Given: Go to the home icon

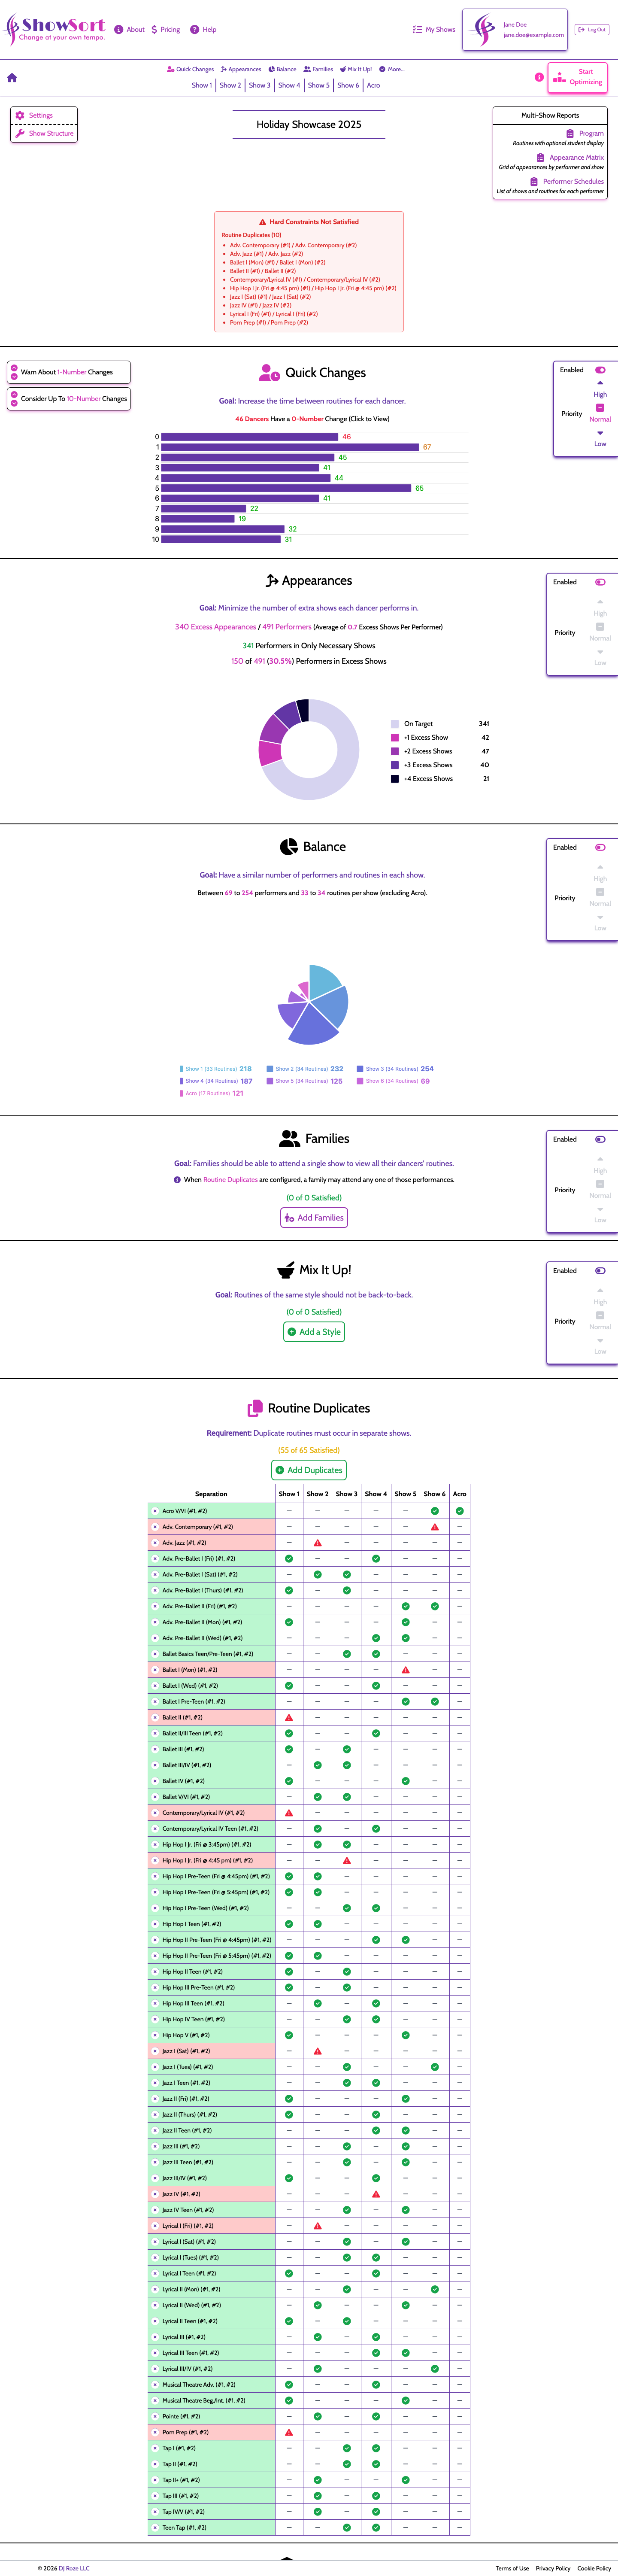Looking at the screenshot, I should [x=12, y=77].
